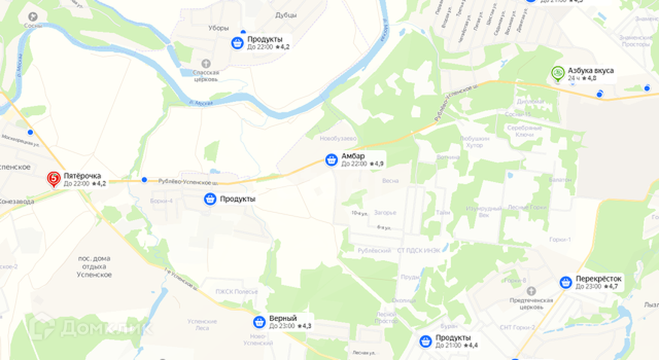Click the Перекрёсток name label
The height and width of the screenshot is (360, 659).
pyautogui.click(x=598, y=278)
